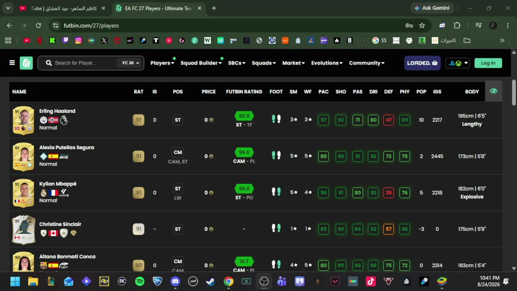Viewport: 517px width, 291px height.
Task: Expand the Community menu
Action: 367,63
